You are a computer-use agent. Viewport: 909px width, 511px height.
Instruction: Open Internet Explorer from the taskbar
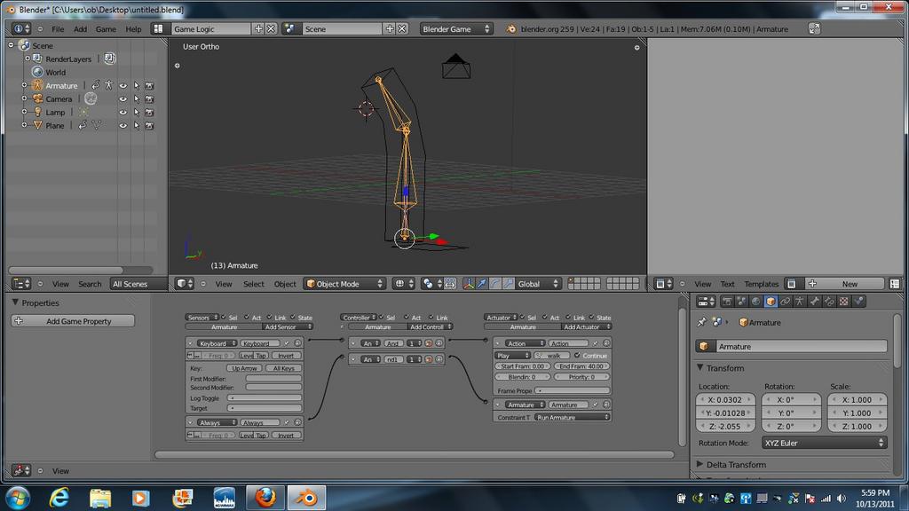[59, 497]
